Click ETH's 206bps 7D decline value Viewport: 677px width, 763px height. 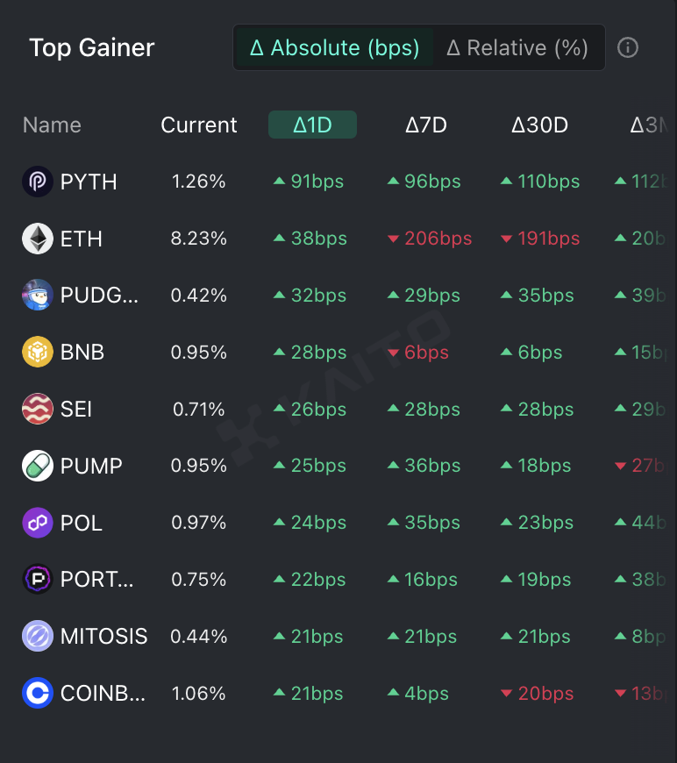438,239
